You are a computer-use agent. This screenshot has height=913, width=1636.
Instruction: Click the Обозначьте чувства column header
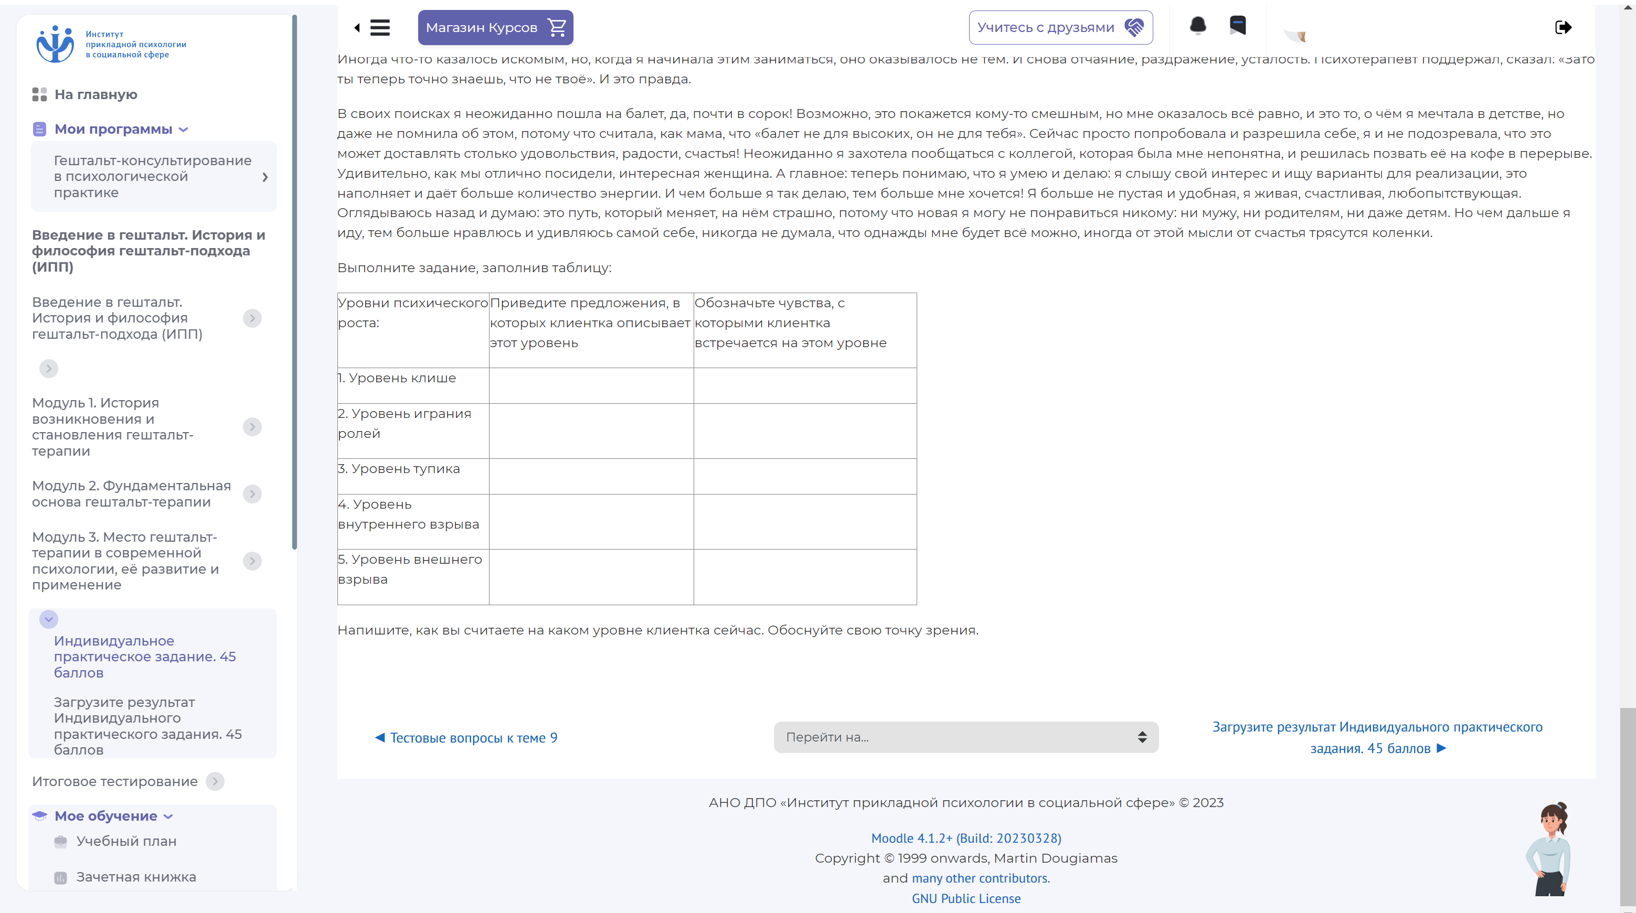(805, 330)
